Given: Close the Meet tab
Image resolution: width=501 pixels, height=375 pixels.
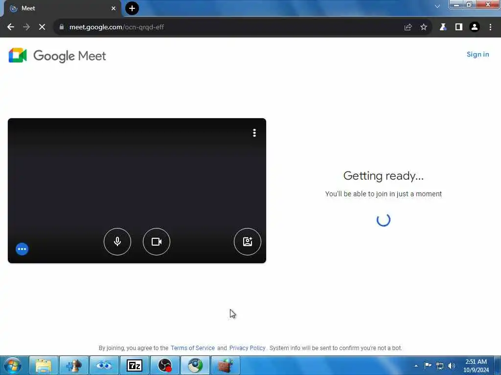Looking at the screenshot, I should pyautogui.click(x=114, y=8).
